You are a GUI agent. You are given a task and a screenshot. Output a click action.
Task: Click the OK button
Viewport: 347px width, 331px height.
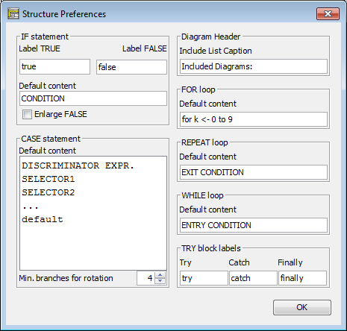point(302,307)
